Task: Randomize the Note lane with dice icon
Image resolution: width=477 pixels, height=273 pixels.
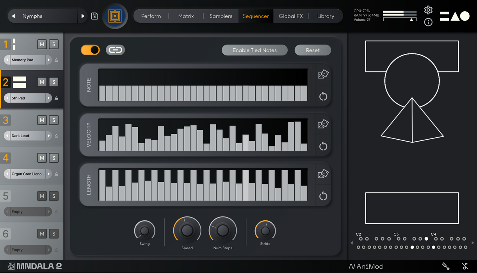Action: point(323,74)
